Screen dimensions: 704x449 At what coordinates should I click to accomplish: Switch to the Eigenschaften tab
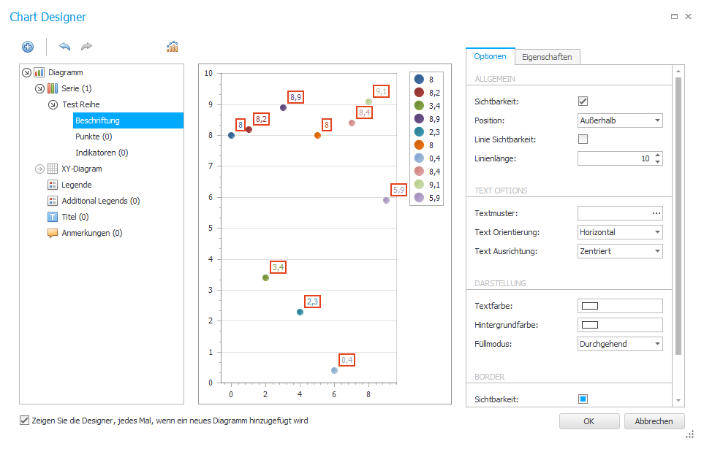[x=547, y=57]
